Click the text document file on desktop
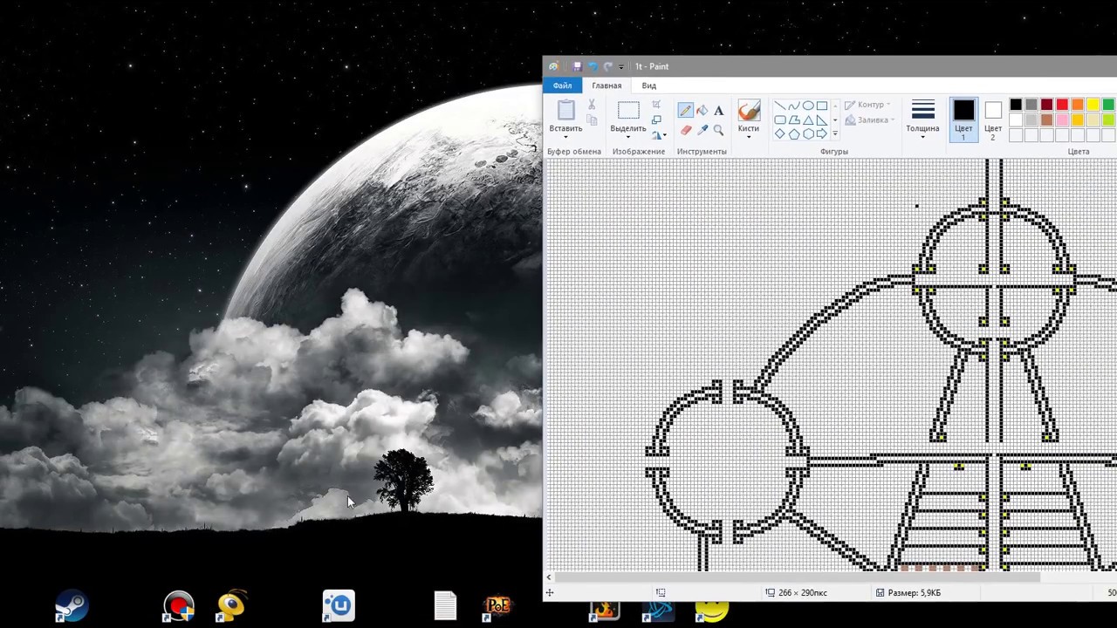This screenshot has height=628, width=1117. point(445,605)
